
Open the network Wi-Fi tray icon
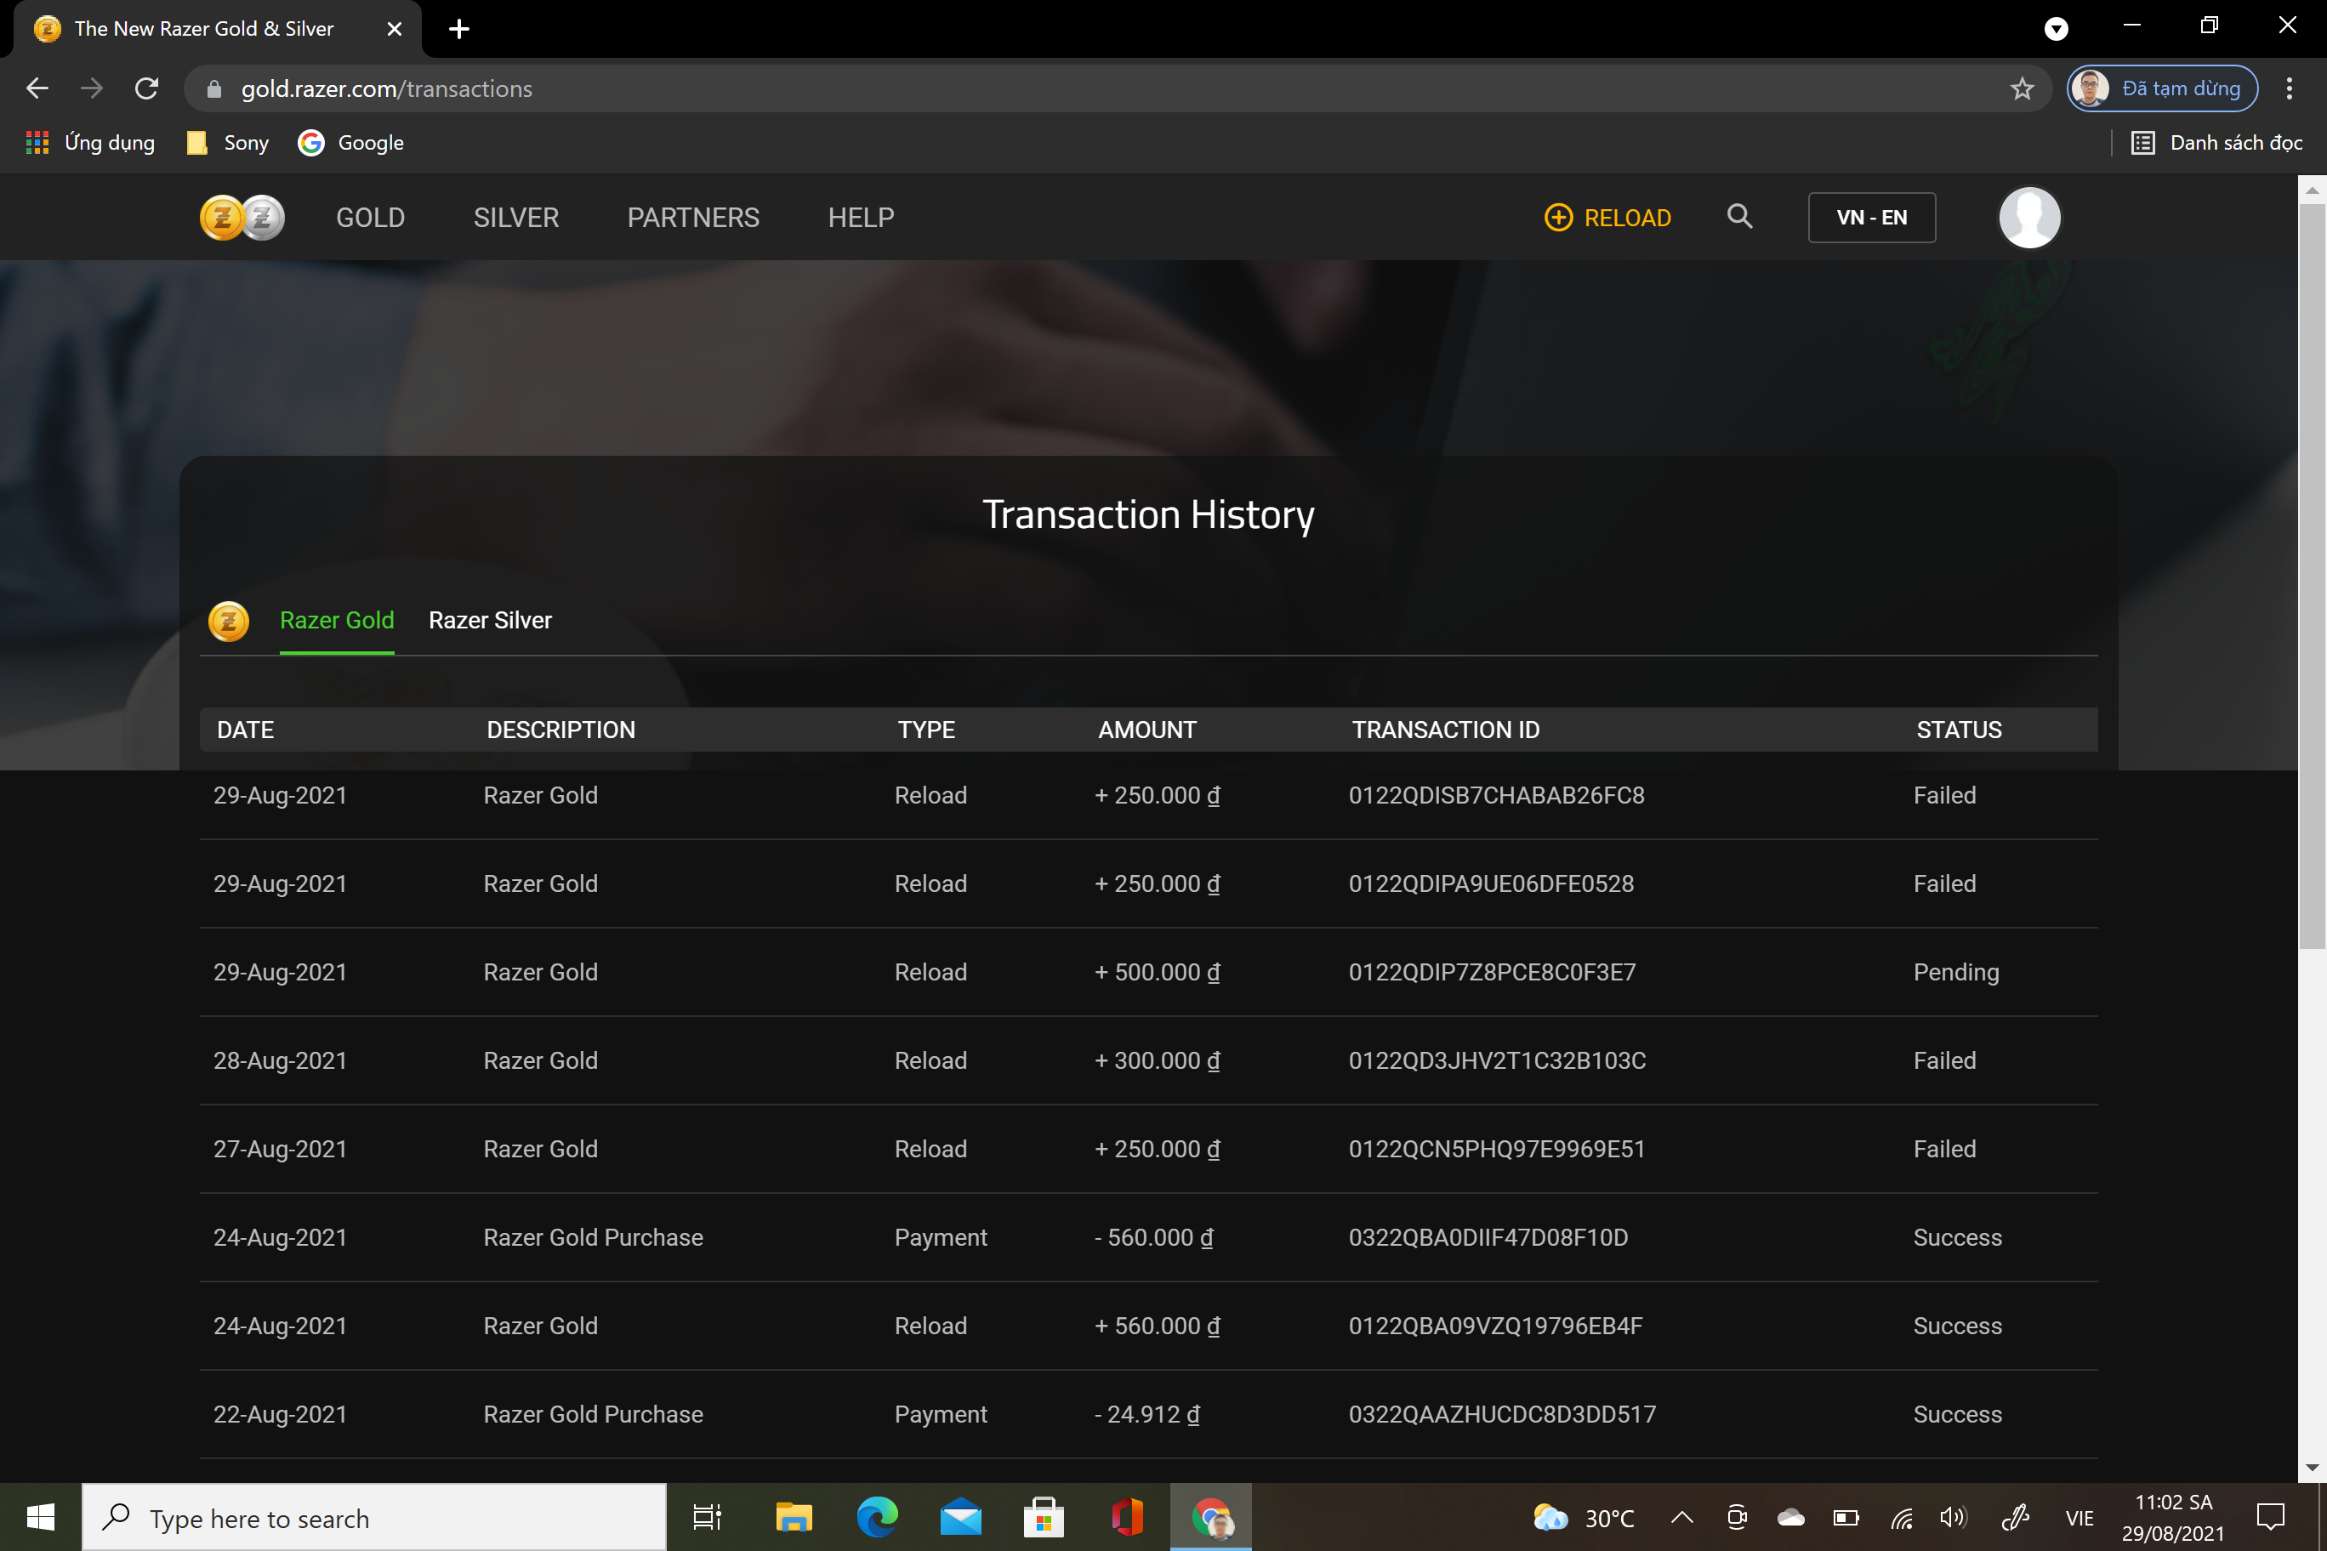1902,1517
